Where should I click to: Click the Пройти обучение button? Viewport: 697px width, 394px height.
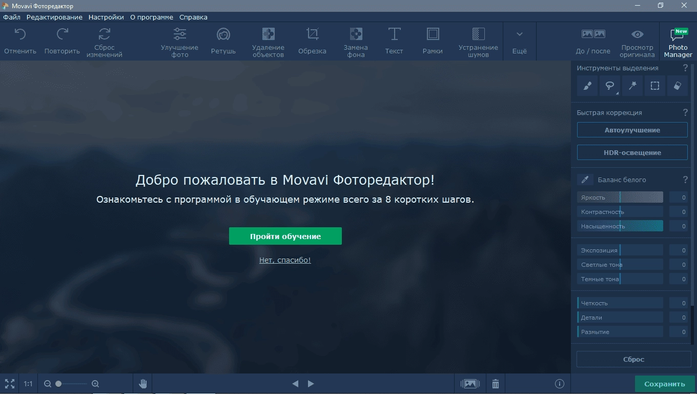(285, 236)
